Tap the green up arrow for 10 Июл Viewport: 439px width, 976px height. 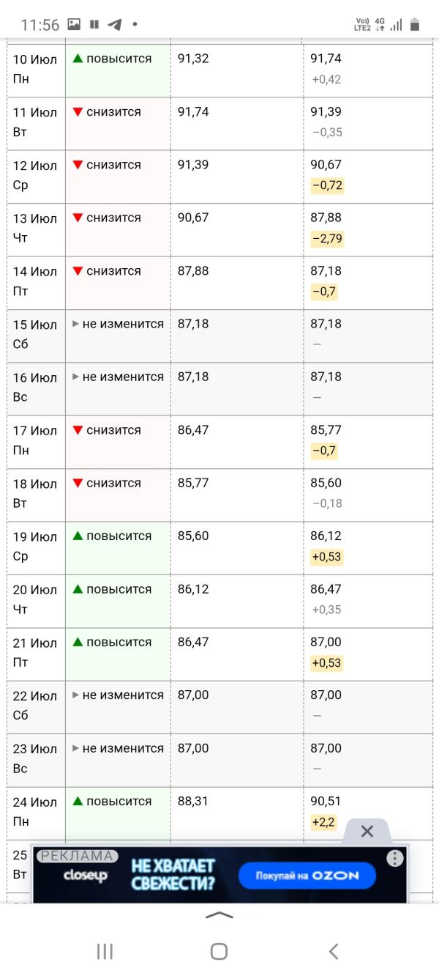click(78, 59)
